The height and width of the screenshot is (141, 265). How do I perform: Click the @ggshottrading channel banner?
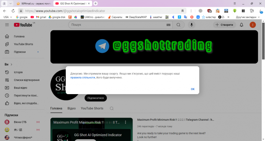click(x=154, y=47)
